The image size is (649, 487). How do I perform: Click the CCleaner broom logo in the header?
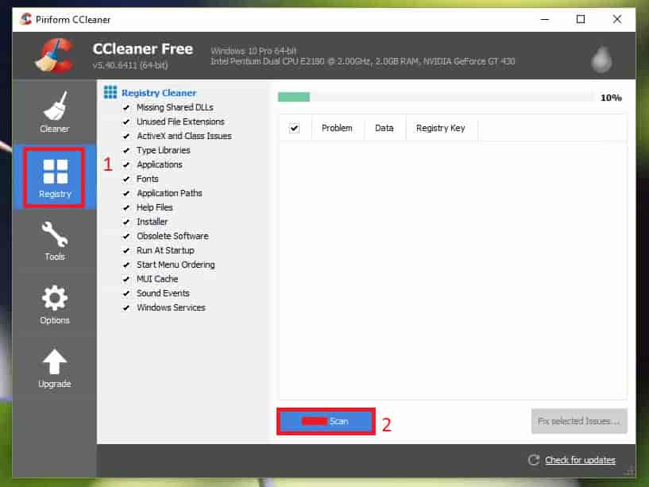pyautogui.click(x=54, y=55)
